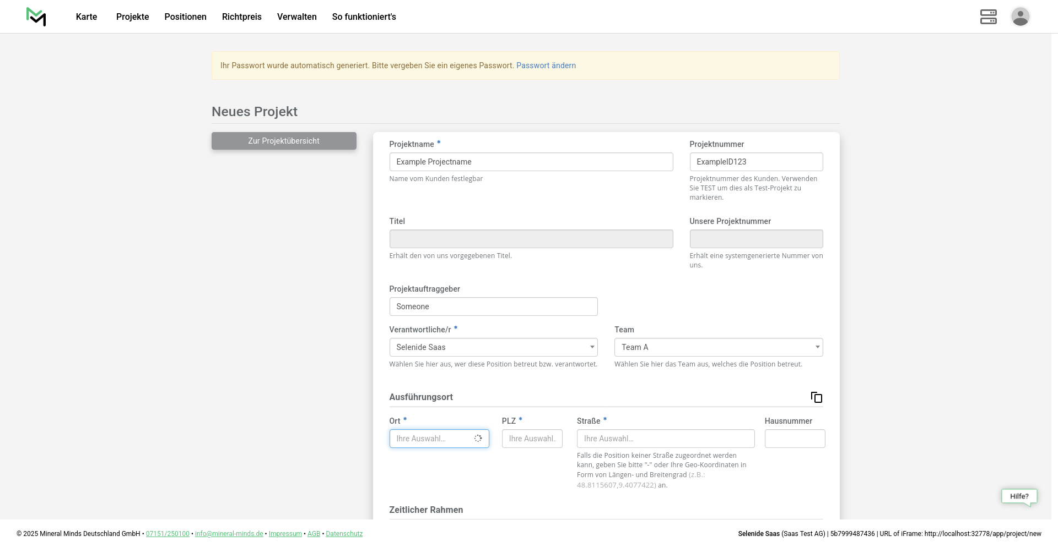
Task: Click the copy icon beside Ausführungsort
Action: pos(816,397)
